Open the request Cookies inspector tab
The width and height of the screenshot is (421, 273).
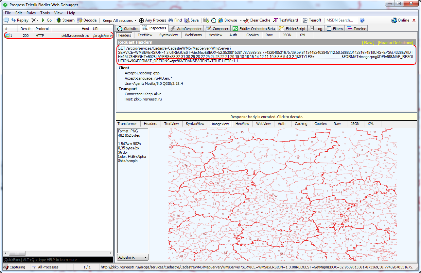tap(252, 35)
